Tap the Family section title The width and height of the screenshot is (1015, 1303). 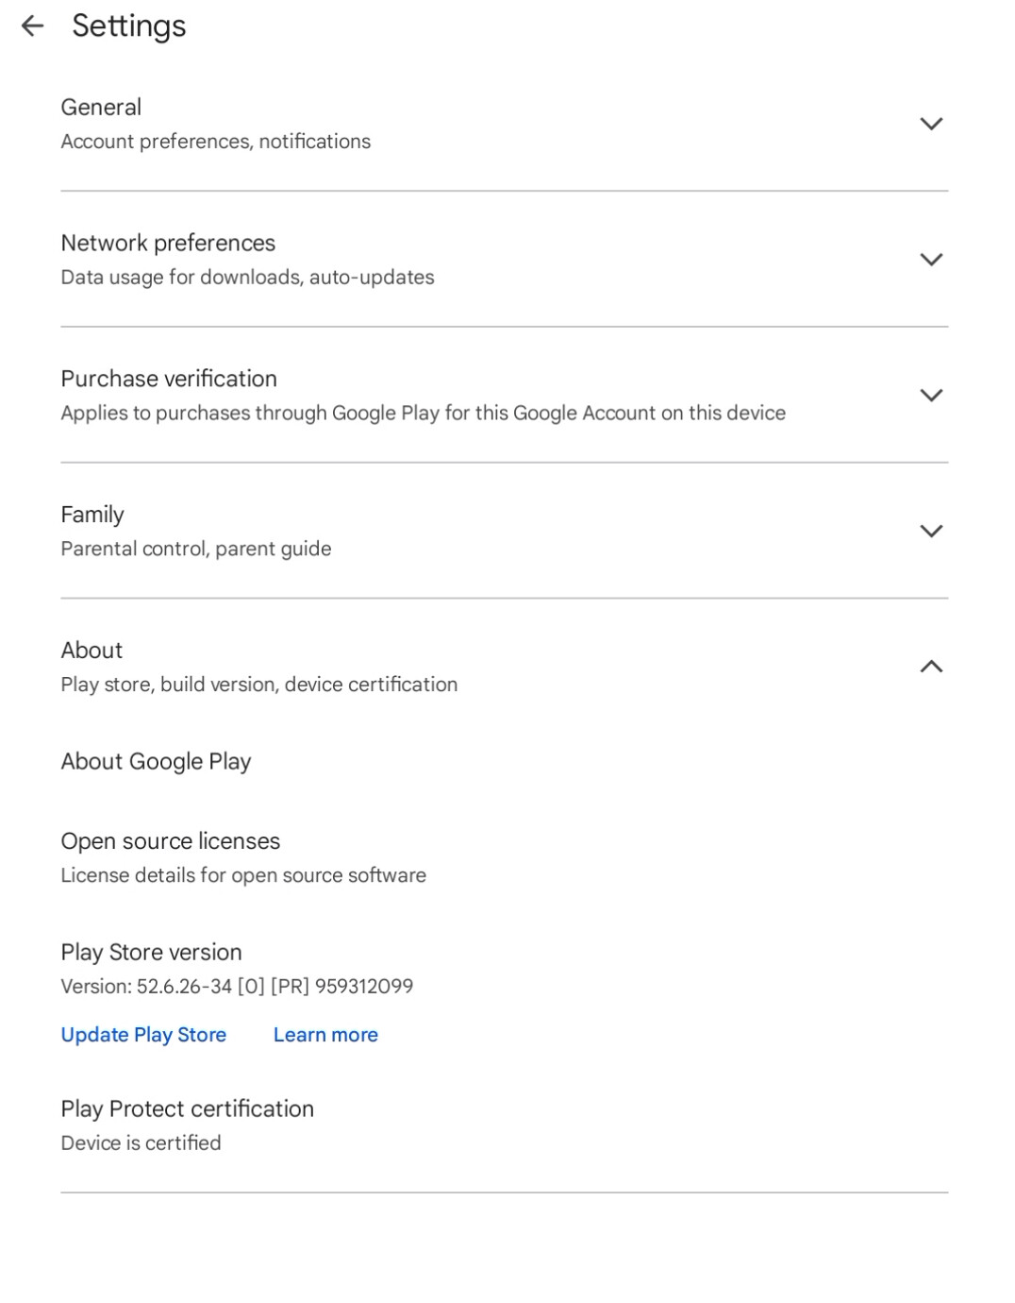click(x=92, y=515)
